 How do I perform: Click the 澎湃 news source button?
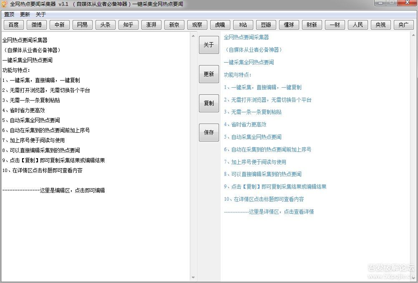[x=151, y=25]
